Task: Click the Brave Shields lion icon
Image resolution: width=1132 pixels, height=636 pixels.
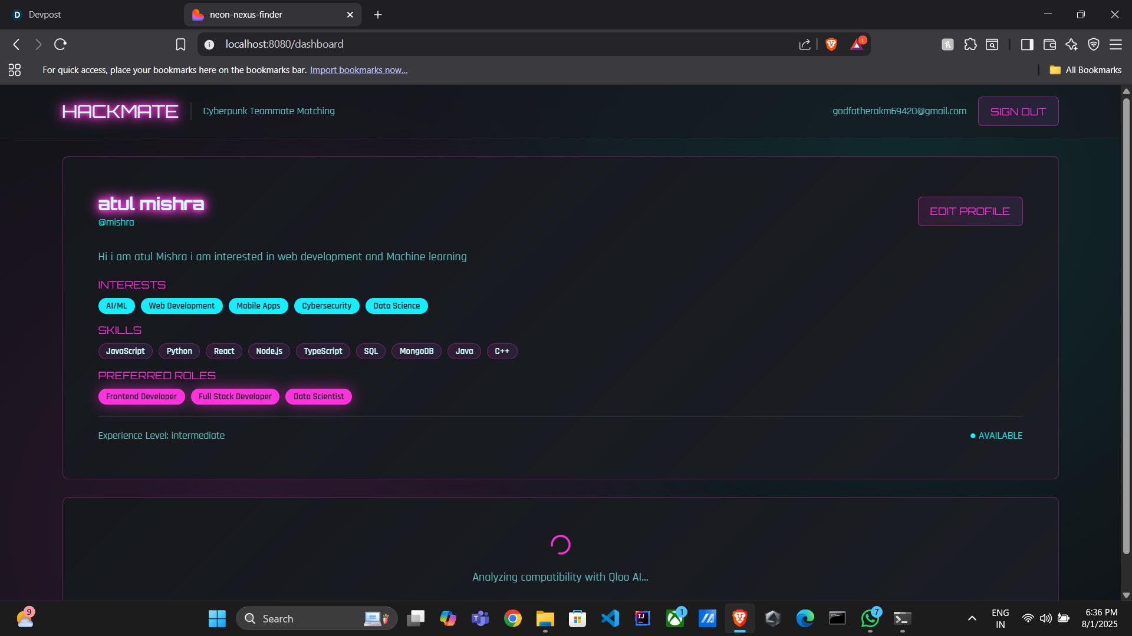Action: pos(831,44)
